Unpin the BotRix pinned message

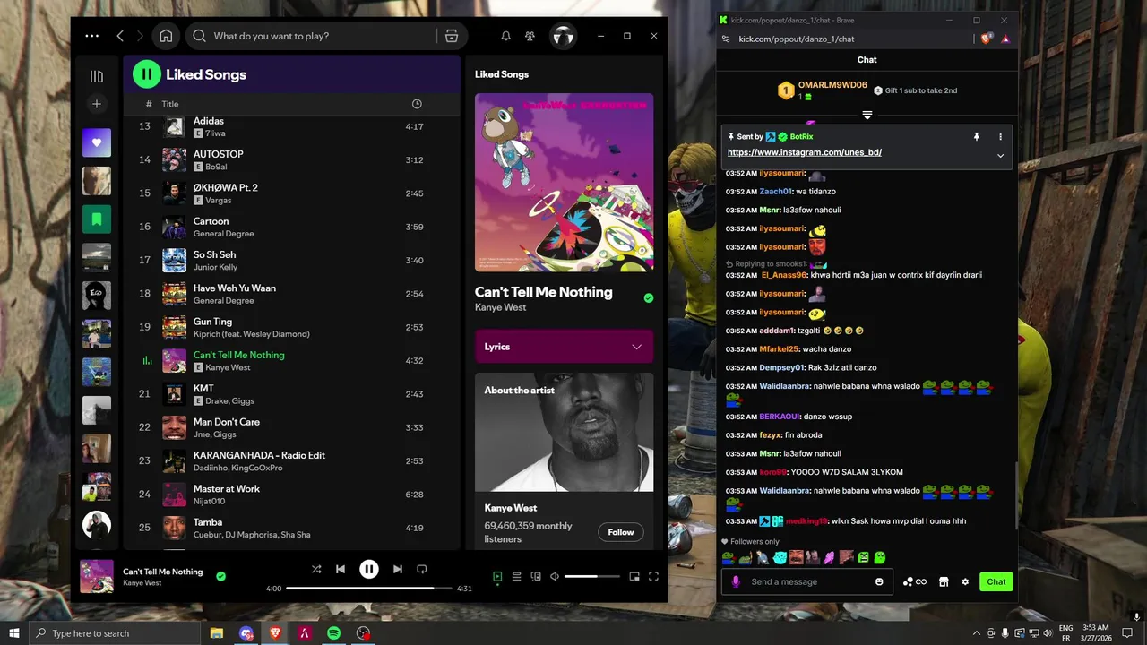977,137
